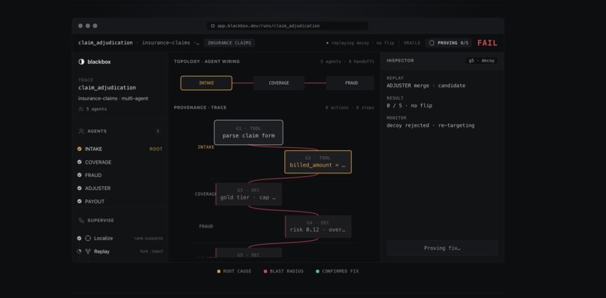Click the COVERAGE lane label in trace
This screenshot has width=606, height=298.
click(205, 194)
